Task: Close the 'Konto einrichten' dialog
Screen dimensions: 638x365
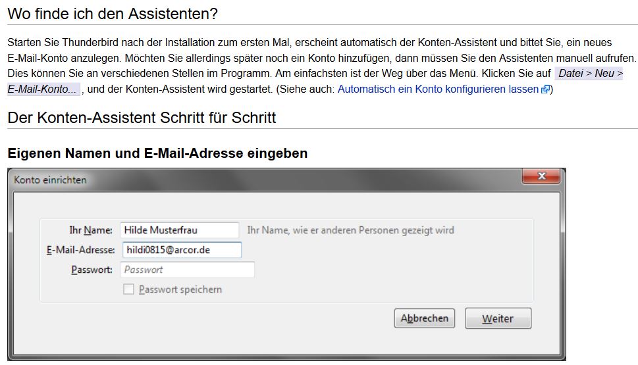Action: [541, 176]
